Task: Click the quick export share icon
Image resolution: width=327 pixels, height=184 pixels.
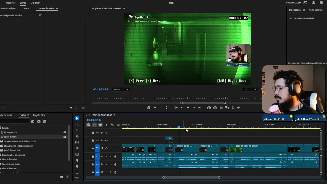Action: point(313,3)
